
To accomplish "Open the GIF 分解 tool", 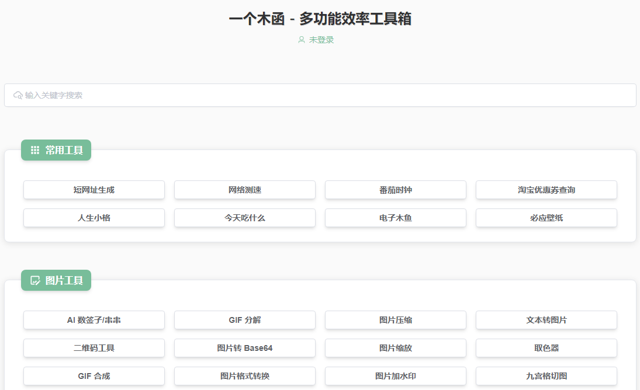I will (244, 320).
